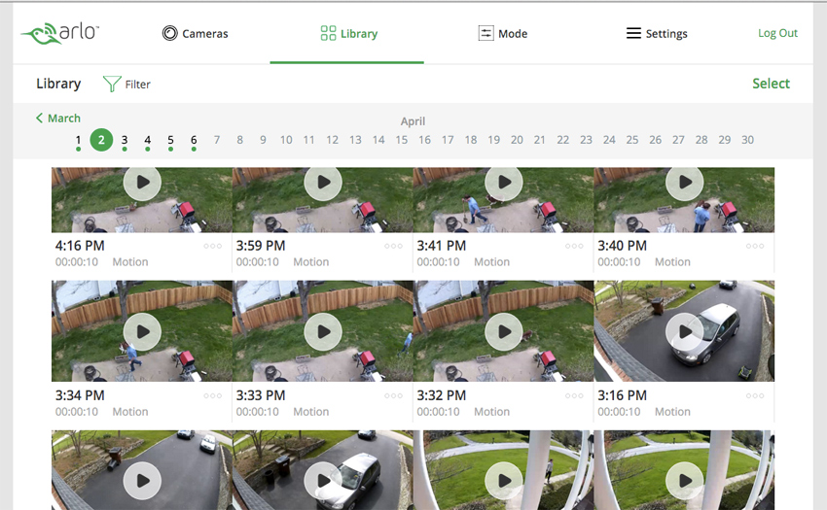
Task: Open the Settings tab
Action: 657,34
